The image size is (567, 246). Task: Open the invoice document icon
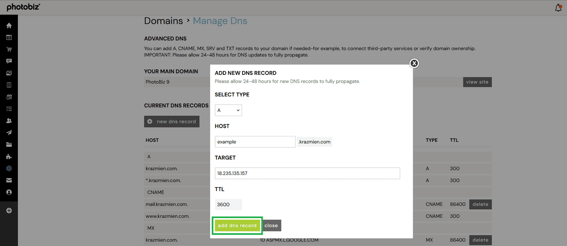[9, 85]
